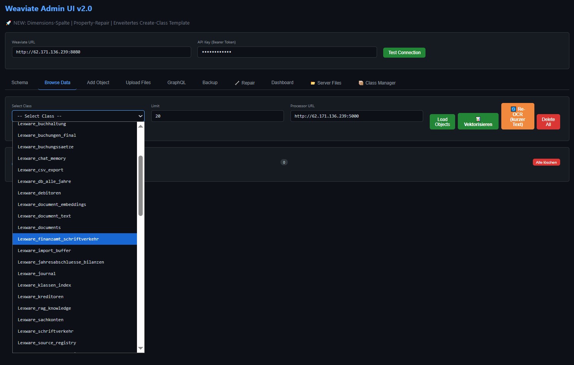Image resolution: width=574 pixels, height=365 pixels.
Task: Open the Schema tab
Action: click(x=20, y=83)
